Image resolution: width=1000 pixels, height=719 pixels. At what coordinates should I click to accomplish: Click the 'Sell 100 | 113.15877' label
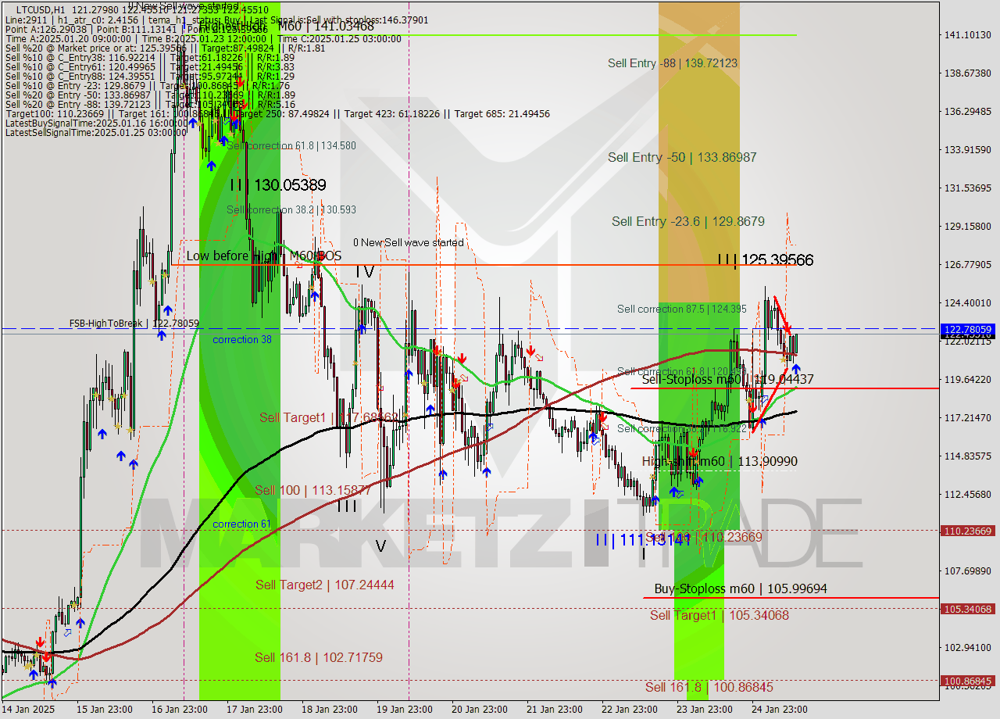click(312, 490)
